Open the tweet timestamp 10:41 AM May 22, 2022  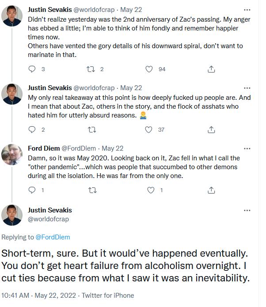point(38,296)
